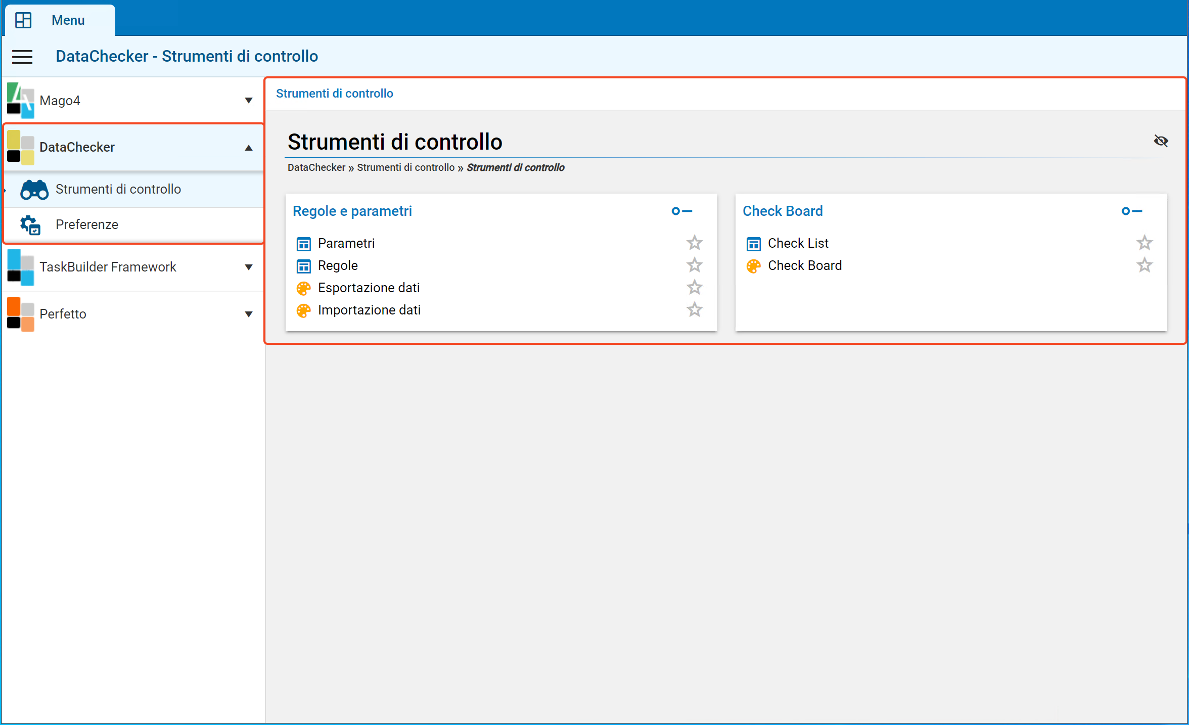Star the Check Board item as favorite

tap(1145, 265)
